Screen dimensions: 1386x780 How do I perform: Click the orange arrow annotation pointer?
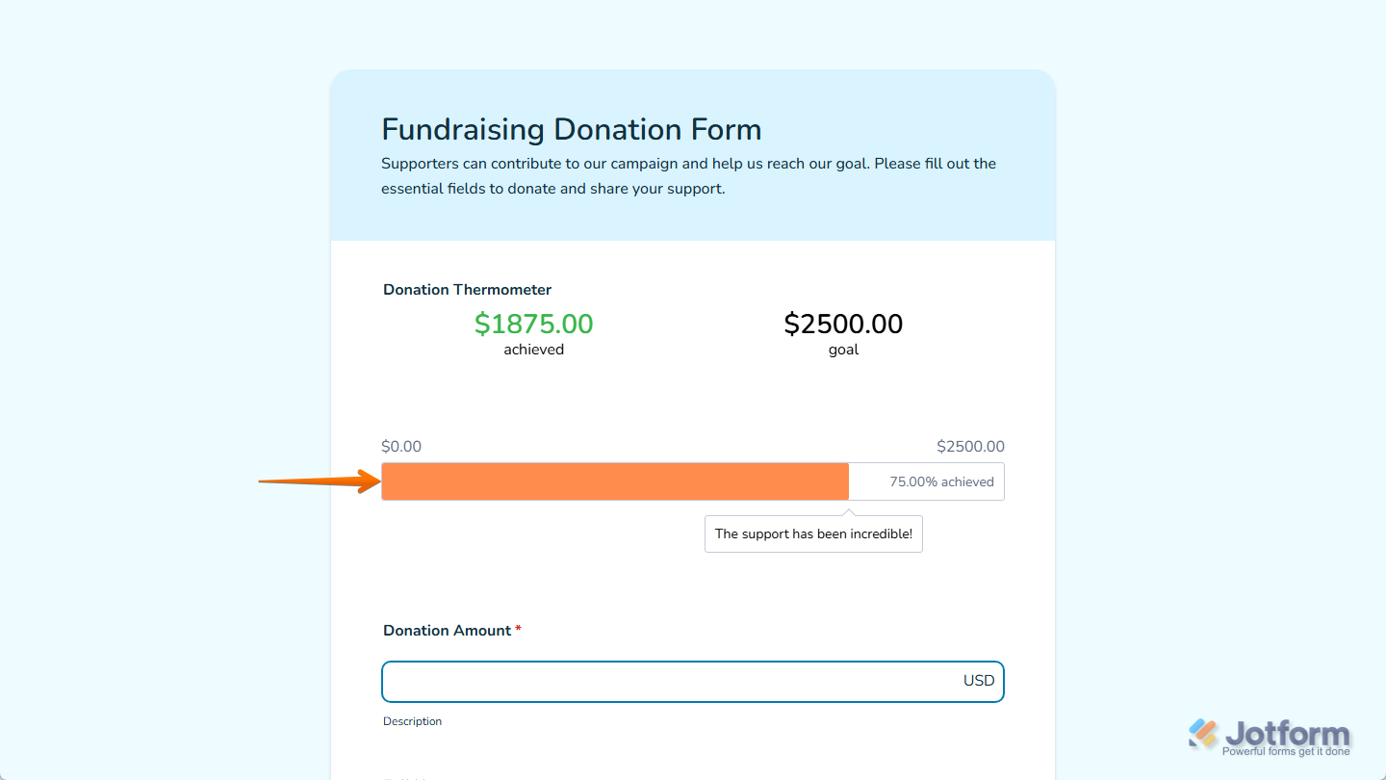(318, 481)
